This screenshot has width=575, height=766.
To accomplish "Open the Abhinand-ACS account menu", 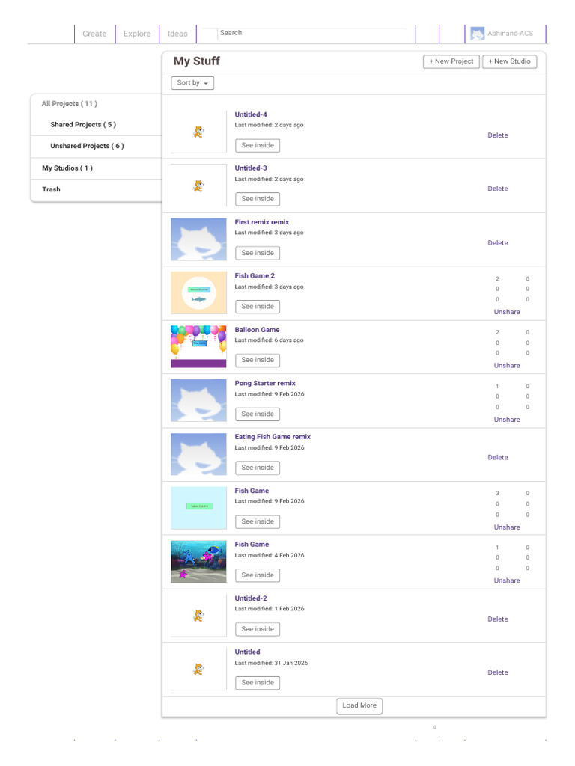I will pyautogui.click(x=505, y=34).
